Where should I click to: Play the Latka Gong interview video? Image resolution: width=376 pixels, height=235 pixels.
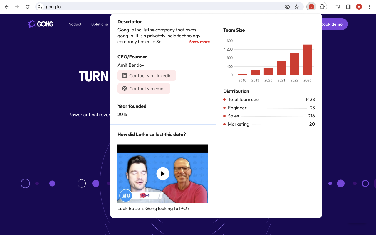click(x=163, y=174)
